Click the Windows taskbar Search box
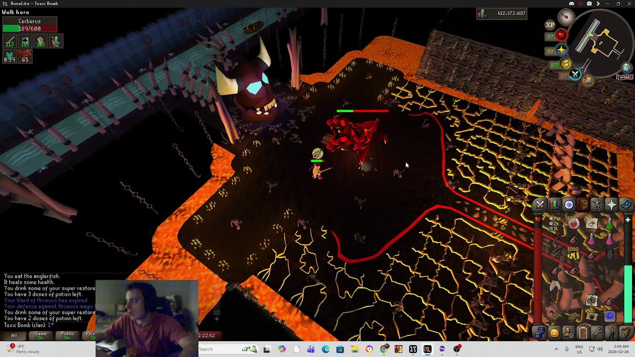The height and width of the screenshot is (357, 635). pyautogui.click(x=228, y=349)
